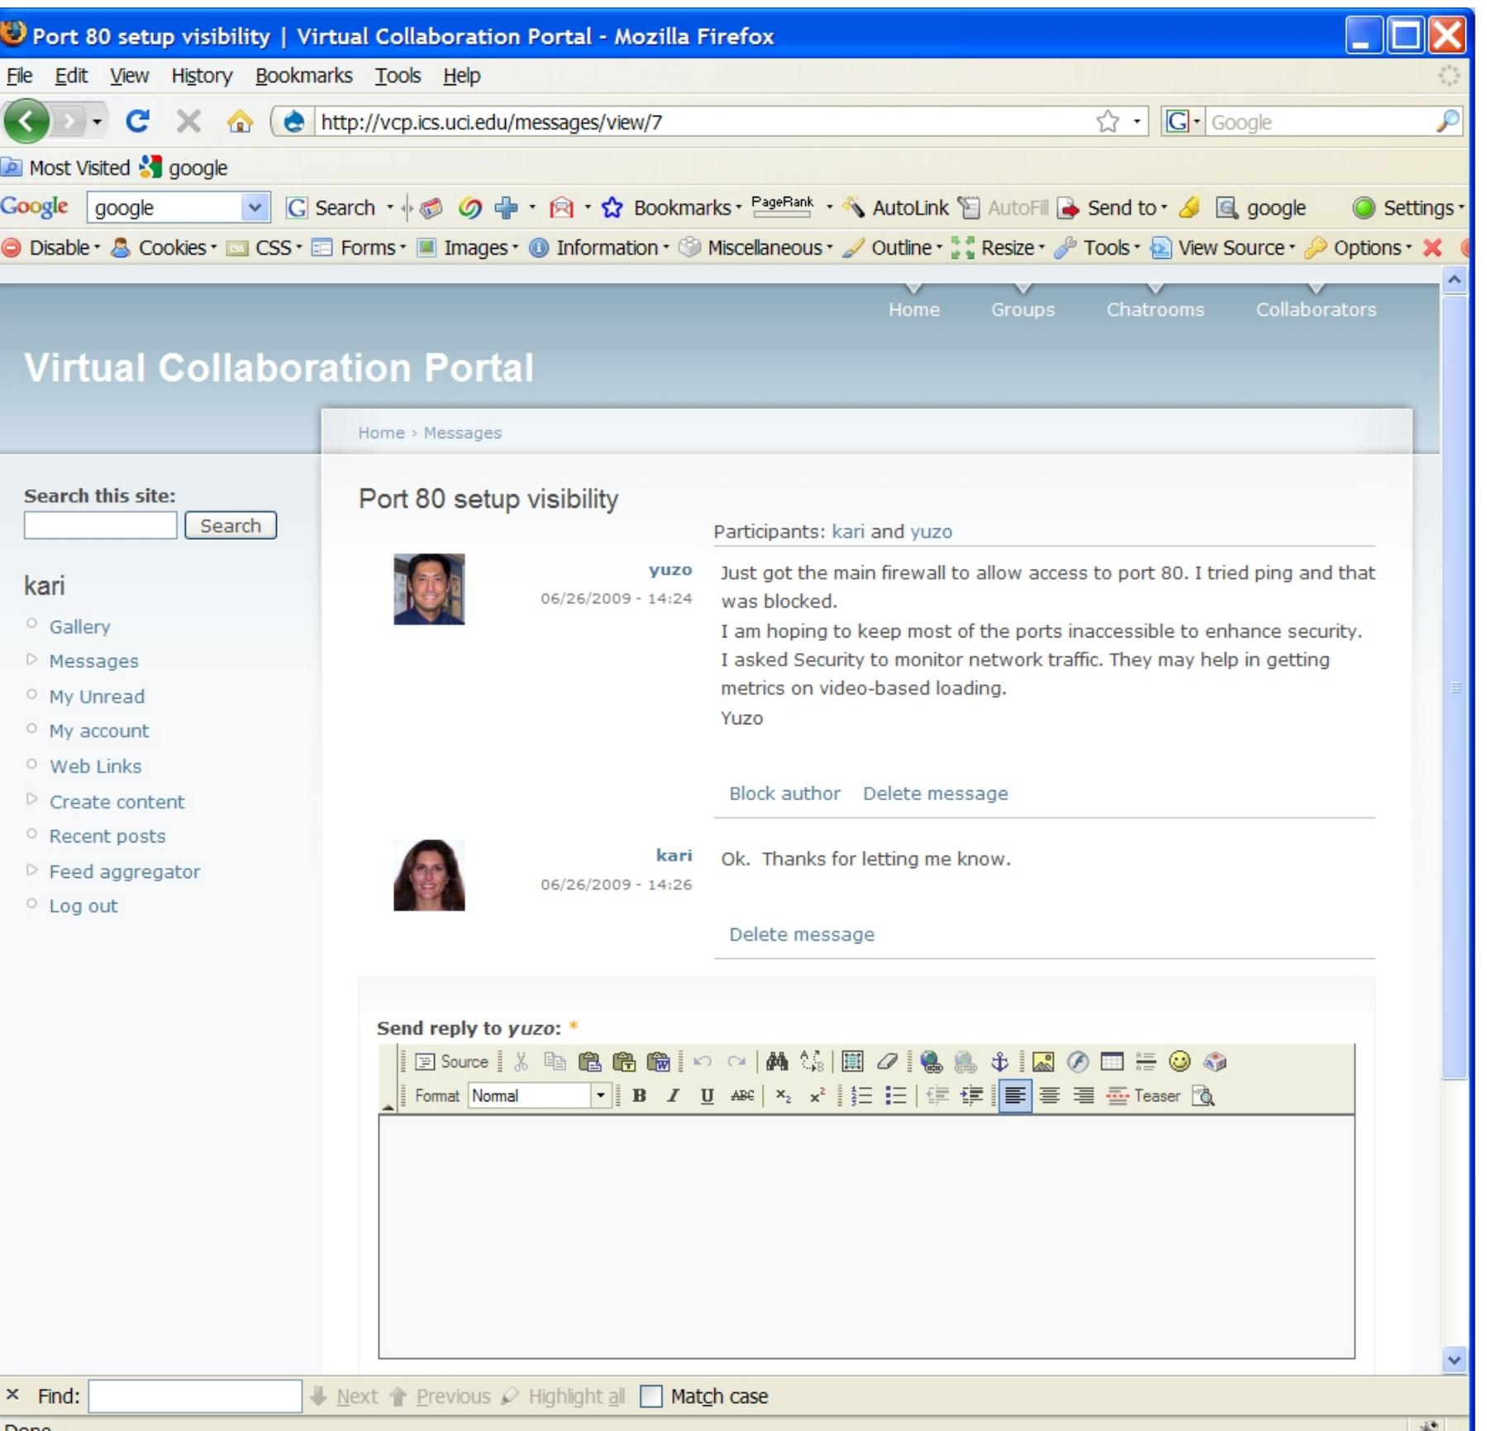Toggle Strikethrough formatting in reply editor
1487x1431 pixels.
(x=742, y=1096)
